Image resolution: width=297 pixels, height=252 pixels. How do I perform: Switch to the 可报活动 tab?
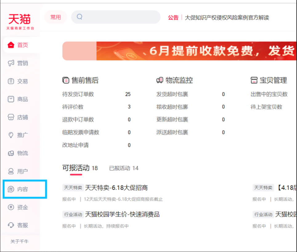click(80, 168)
